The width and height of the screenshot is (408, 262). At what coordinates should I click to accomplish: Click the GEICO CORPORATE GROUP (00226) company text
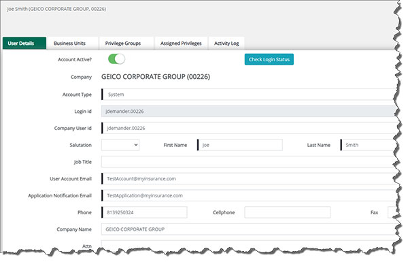pyautogui.click(x=156, y=77)
